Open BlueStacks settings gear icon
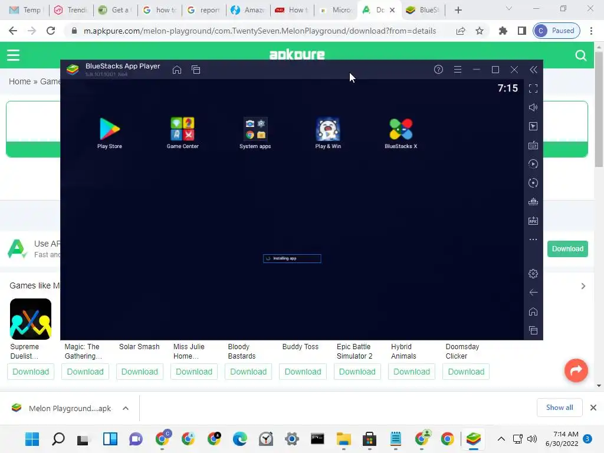 [x=533, y=274]
